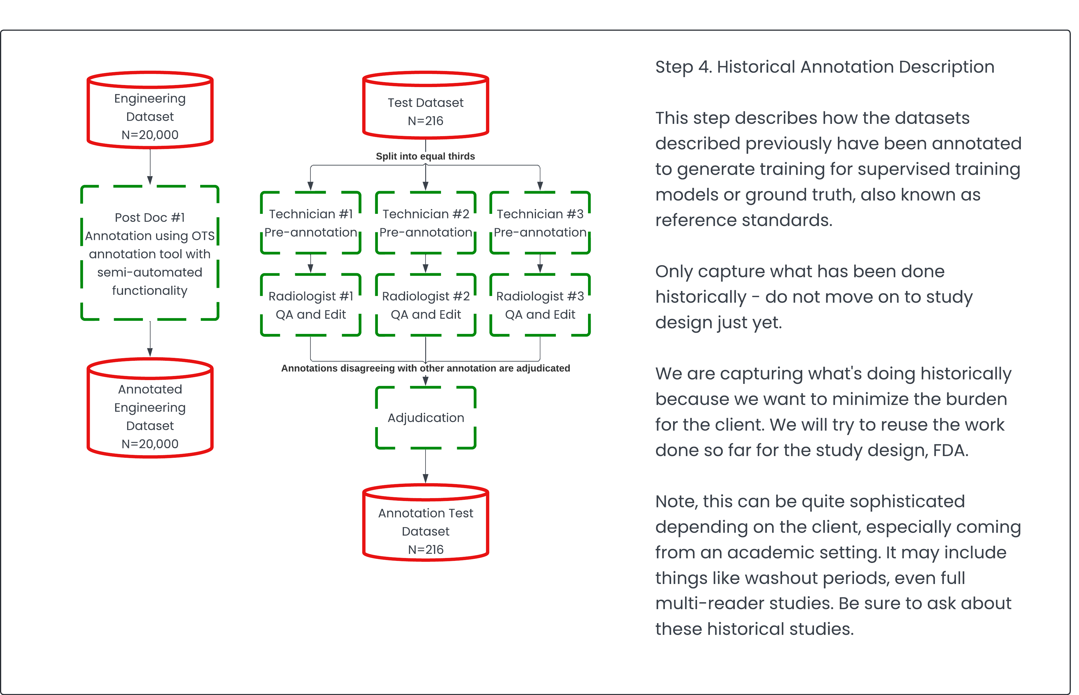Viewport: 1079px width, 695px height.
Task: Select the Annotation Test Dataset cylinder
Action: coord(425,524)
